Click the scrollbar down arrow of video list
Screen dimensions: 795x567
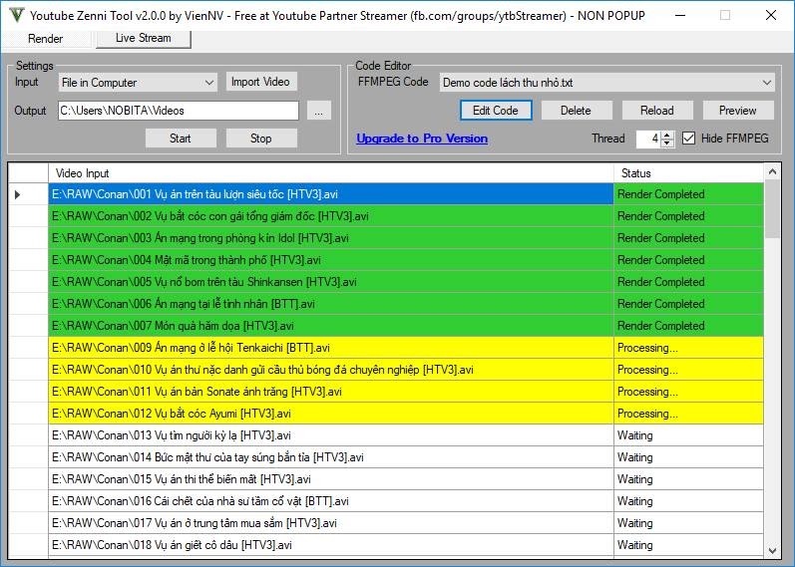point(772,550)
